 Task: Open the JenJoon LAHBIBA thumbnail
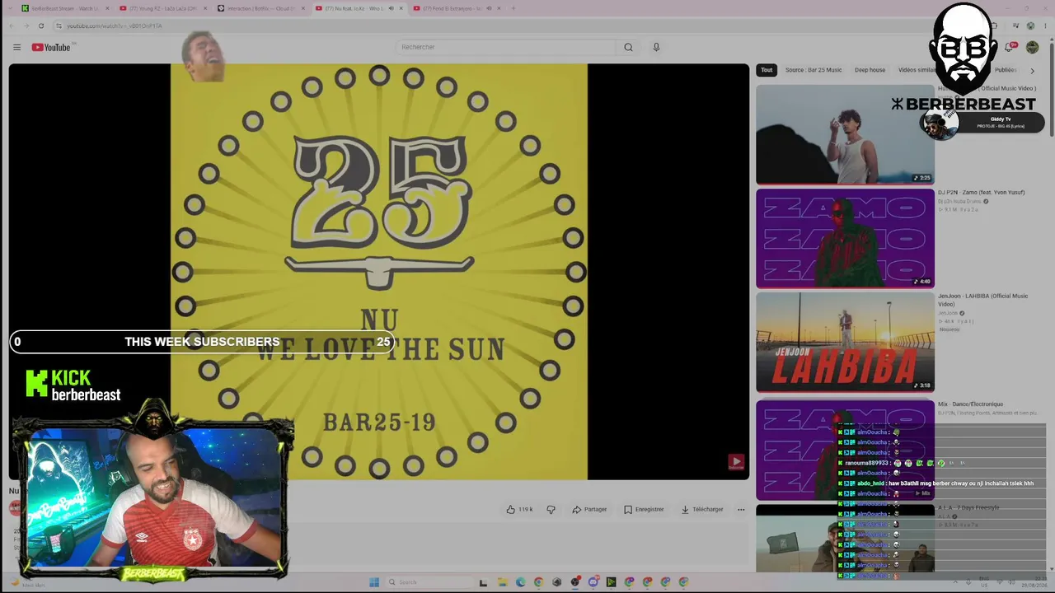tap(845, 343)
